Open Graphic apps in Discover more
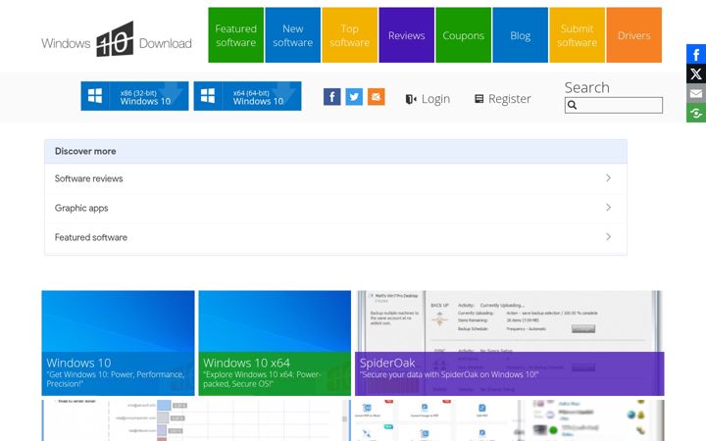This screenshot has height=441, width=706. click(335, 208)
